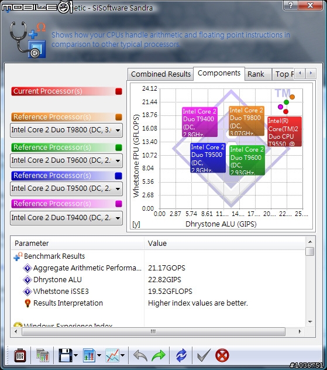Image resolution: width=327 pixels, height=370 pixels.
Task: Click the horizontal scrollbar left arrow
Action: click(16, 331)
